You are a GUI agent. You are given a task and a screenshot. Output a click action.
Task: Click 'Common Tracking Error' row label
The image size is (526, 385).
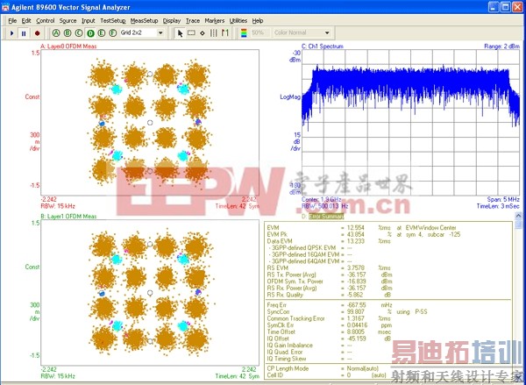tap(296, 318)
